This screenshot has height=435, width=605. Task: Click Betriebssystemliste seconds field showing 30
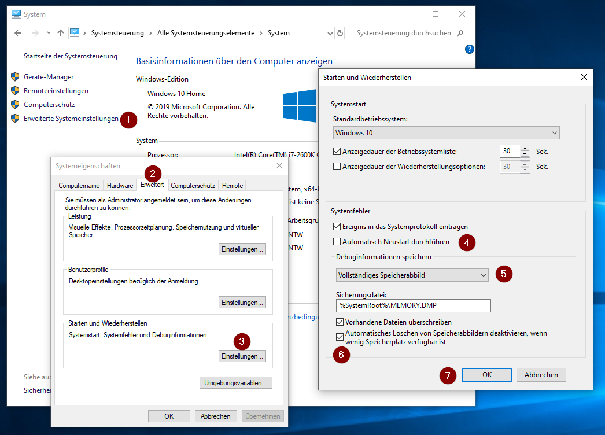tap(510, 152)
